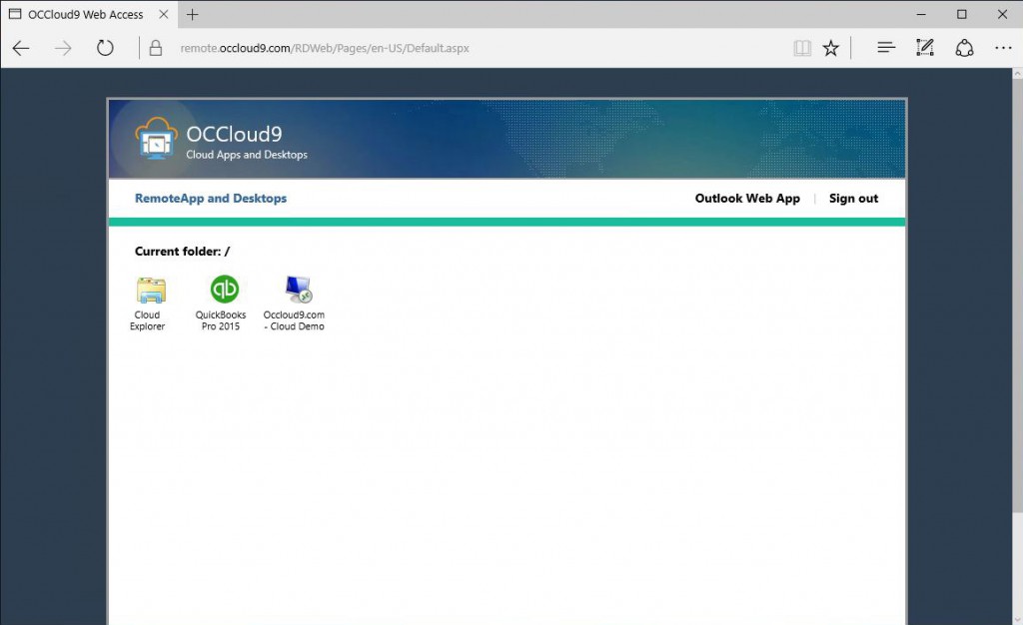Screen dimensions: 1023x625
Task: Minimize the browser window
Action: [x=921, y=14]
